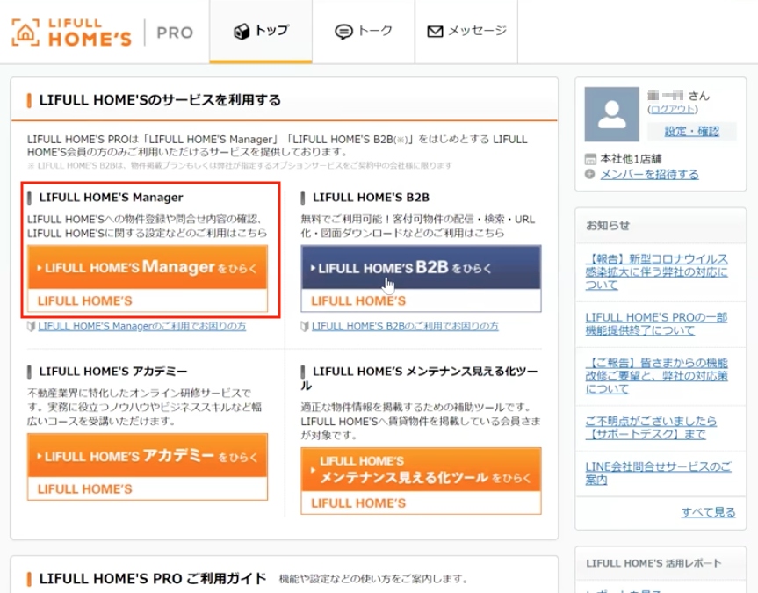
Task: Click the LIFULL HOME'S PRO logo
Action: (102, 33)
